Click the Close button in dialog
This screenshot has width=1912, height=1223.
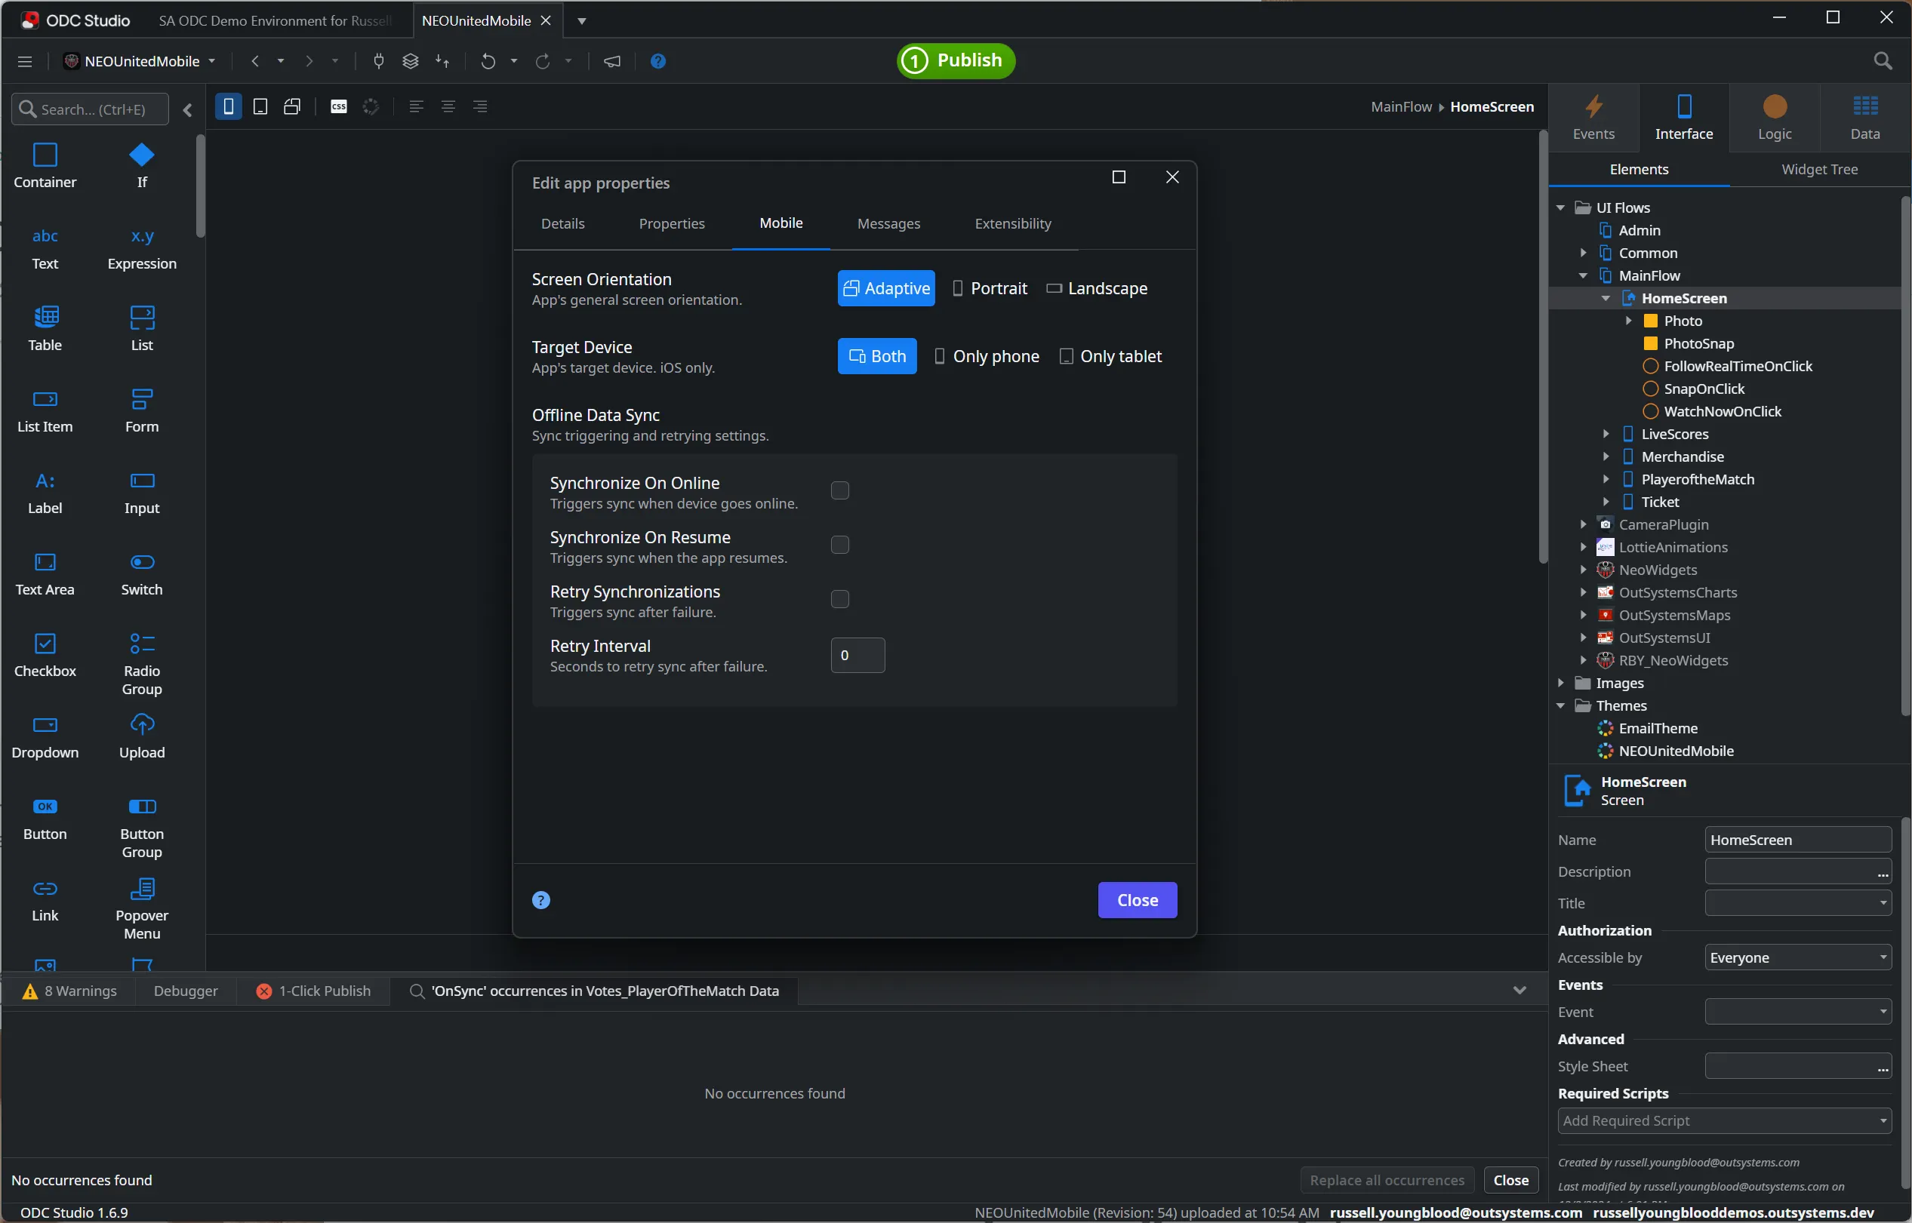1137,900
